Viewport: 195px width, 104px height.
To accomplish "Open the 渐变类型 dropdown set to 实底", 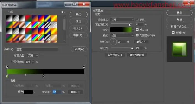I will coord(32,56).
